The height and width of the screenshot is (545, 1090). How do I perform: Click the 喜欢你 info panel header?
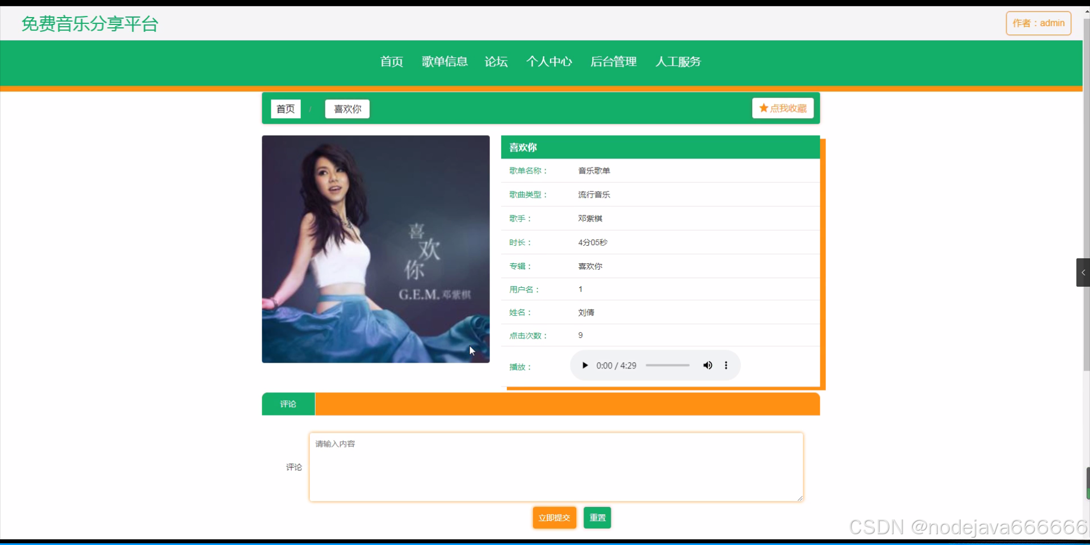660,147
